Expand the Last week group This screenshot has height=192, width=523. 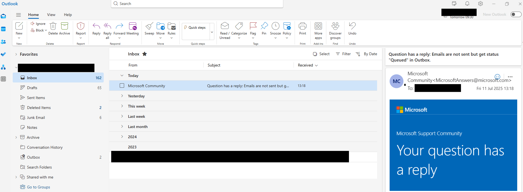click(x=122, y=116)
